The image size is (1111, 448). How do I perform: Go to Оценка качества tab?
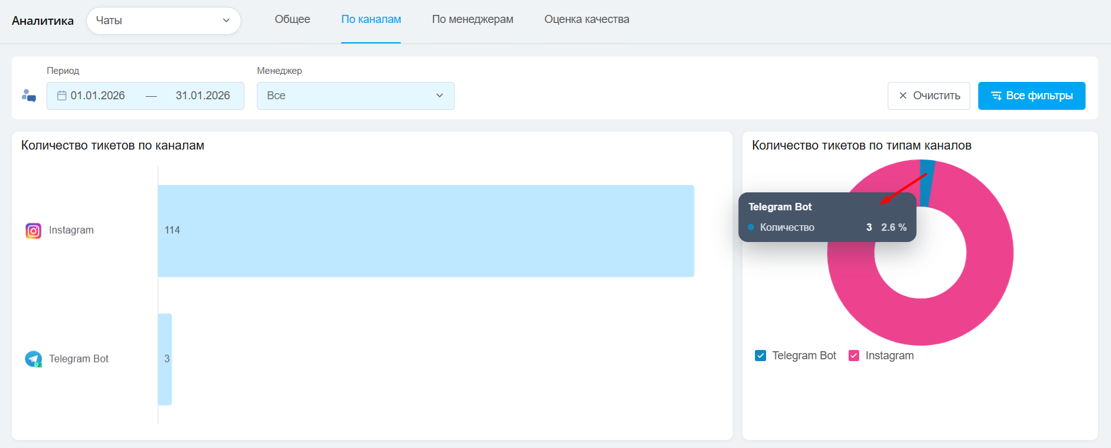coord(586,19)
